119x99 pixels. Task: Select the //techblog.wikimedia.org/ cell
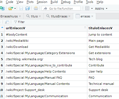click(x=46, y=59)
